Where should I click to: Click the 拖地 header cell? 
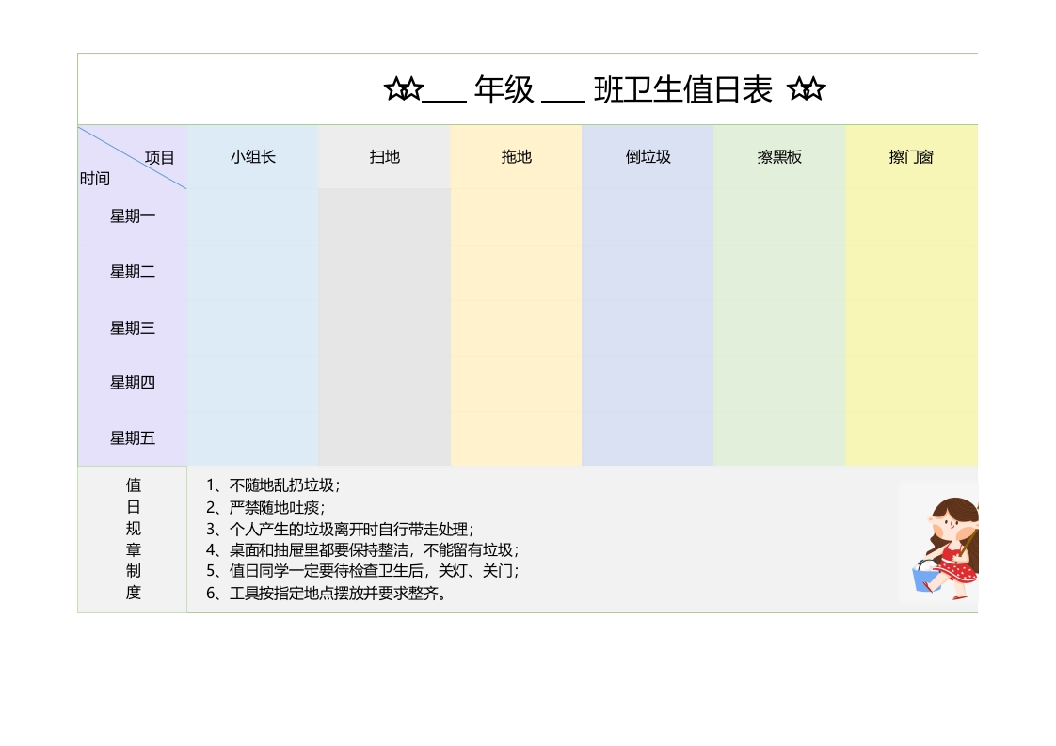tap(516, 157)
